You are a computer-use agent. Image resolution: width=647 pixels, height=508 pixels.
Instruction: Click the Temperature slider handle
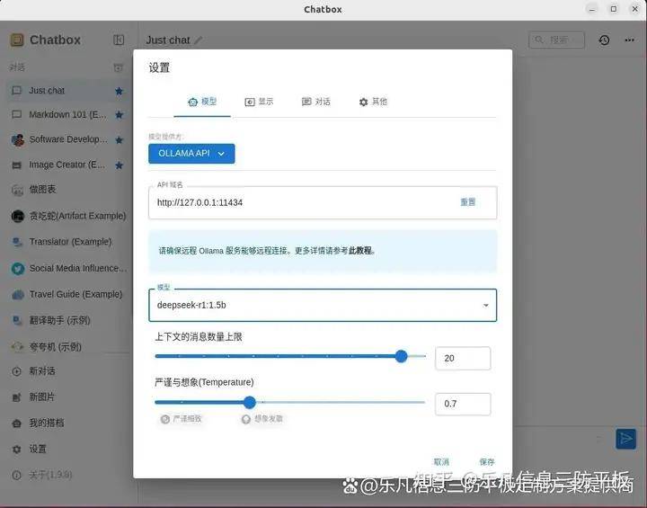[249, 402]
